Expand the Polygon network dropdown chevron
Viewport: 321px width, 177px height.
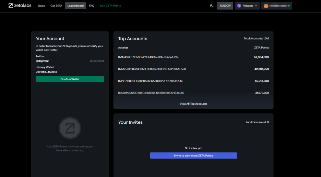256,6
